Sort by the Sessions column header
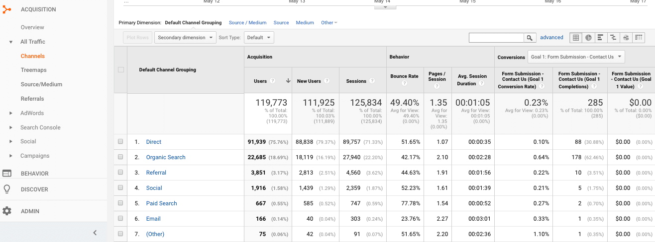The width and height of the screenshot is (655, 242). (x=356, y=81)
